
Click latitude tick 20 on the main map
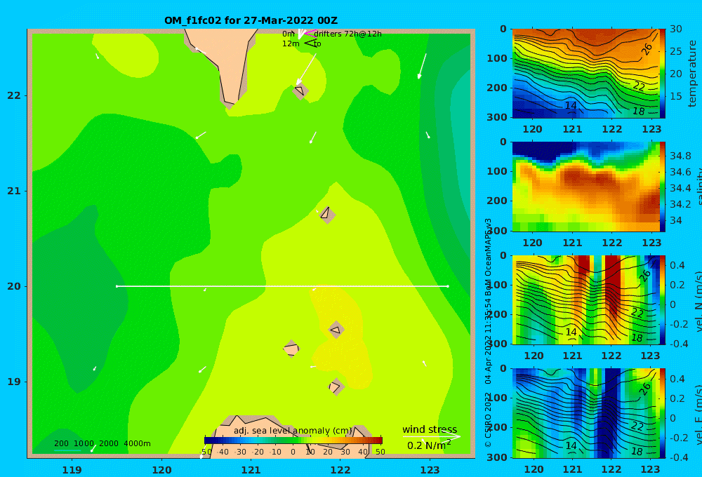(x=14, y=286)
